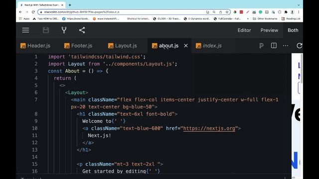The width and height of the screenshot is (319, 179).
Task: Click the Layout tag on line 6
Action: click(x=76, y=92)
